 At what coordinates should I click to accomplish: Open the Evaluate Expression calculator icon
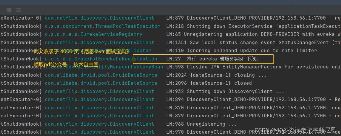(x=9, y=10)
